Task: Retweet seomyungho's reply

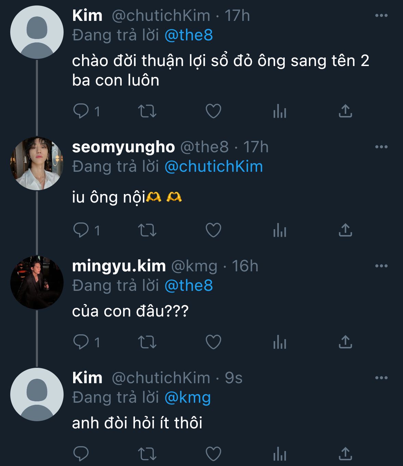Action: [147, 230]
